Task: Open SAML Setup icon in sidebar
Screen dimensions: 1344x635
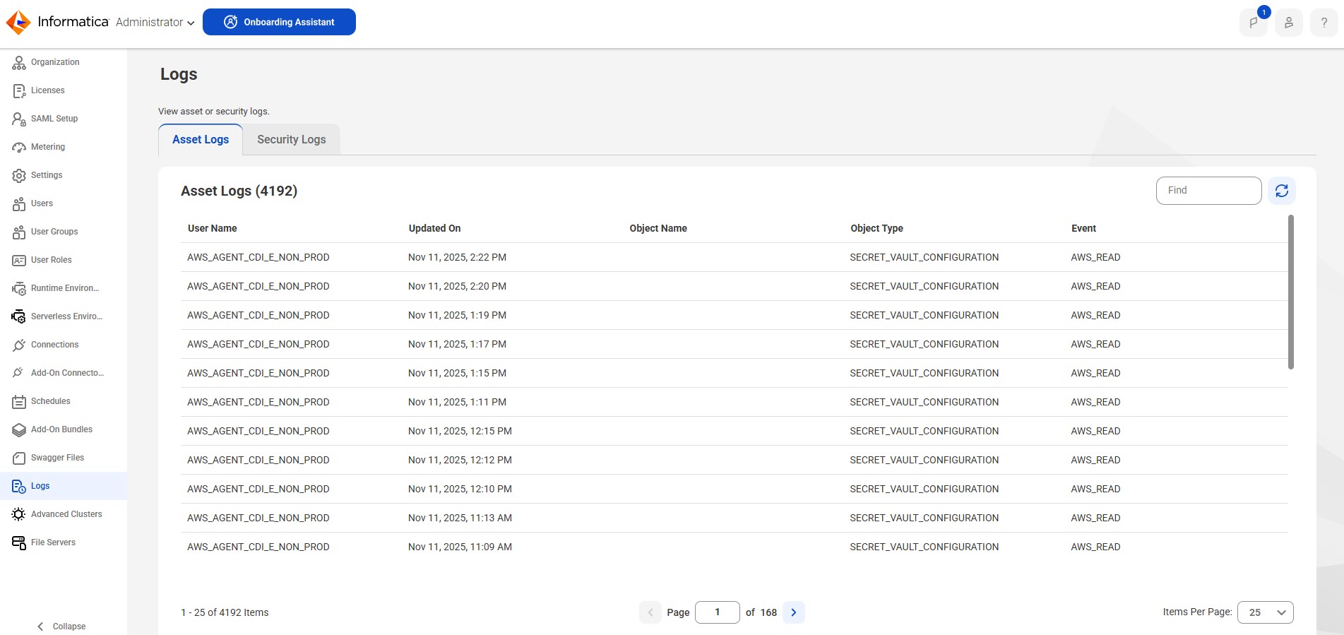Action: [x=19, y=119]
